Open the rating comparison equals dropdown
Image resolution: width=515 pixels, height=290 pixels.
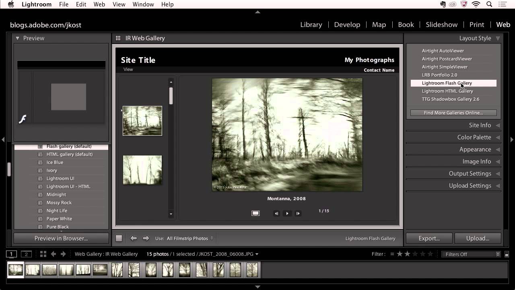[392, 254]
